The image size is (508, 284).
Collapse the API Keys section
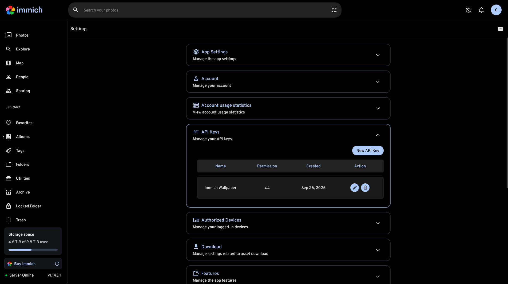(378, 135)
